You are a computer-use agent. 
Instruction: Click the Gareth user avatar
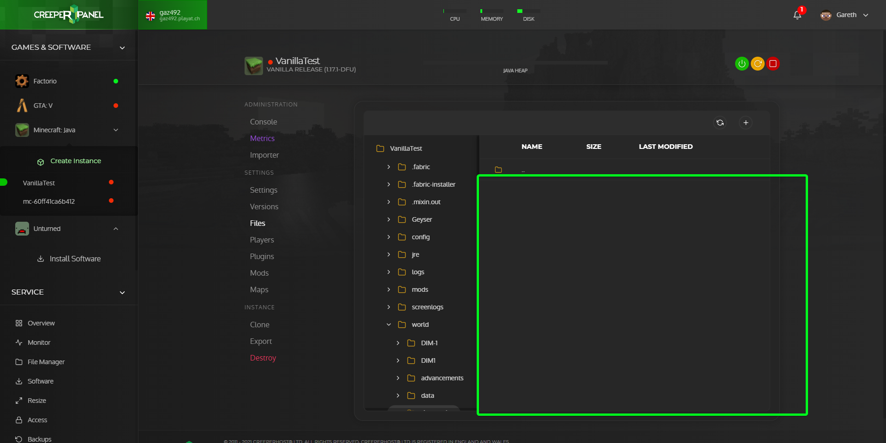coord(826,15)
